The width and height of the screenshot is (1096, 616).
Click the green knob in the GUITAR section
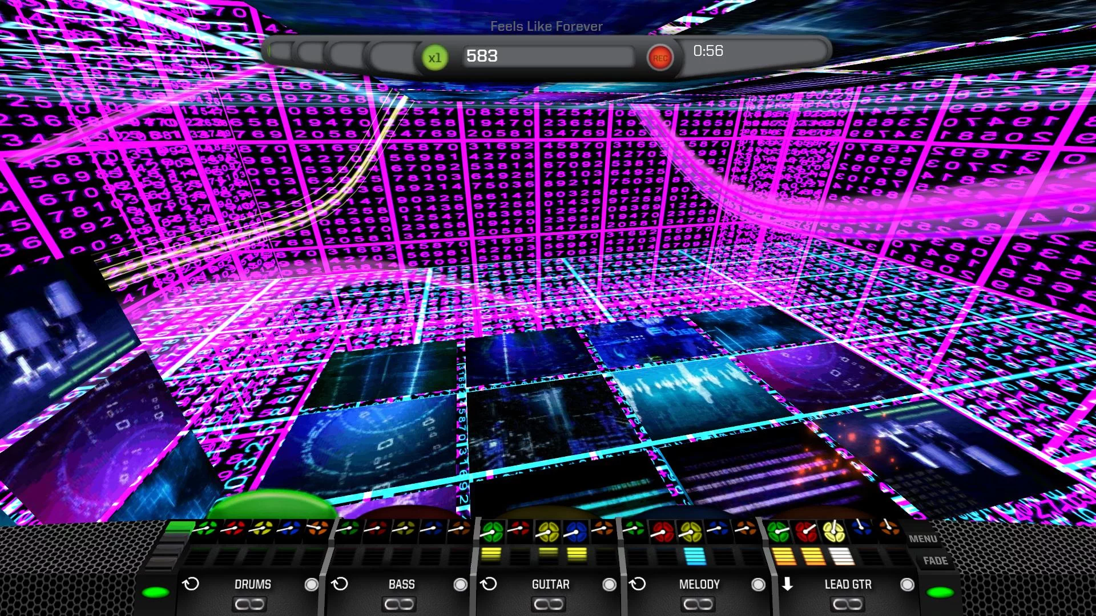(x=491, y=532)
